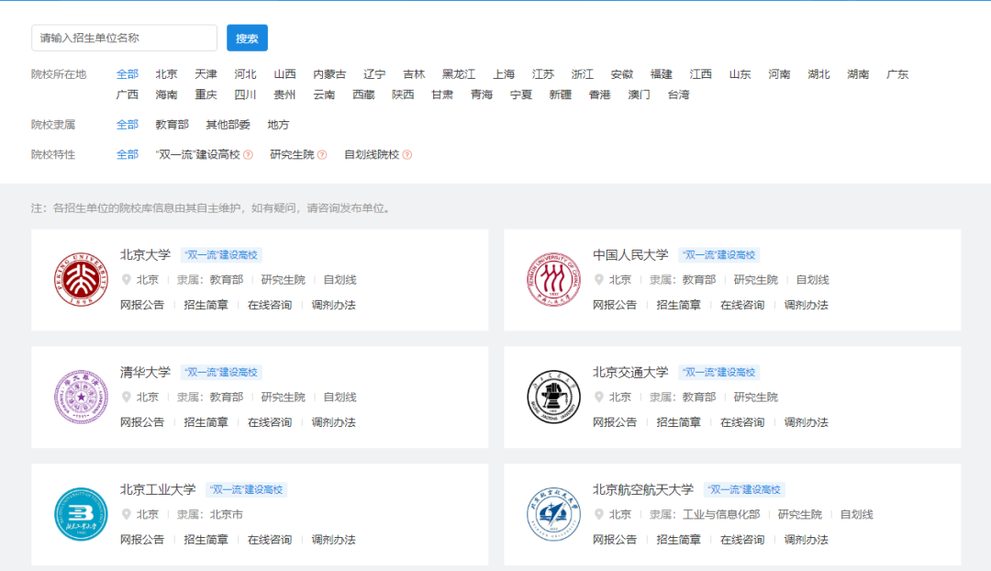Open 在线咨询 for 北京工业大学
991x571 pixels.
point(270,540)
